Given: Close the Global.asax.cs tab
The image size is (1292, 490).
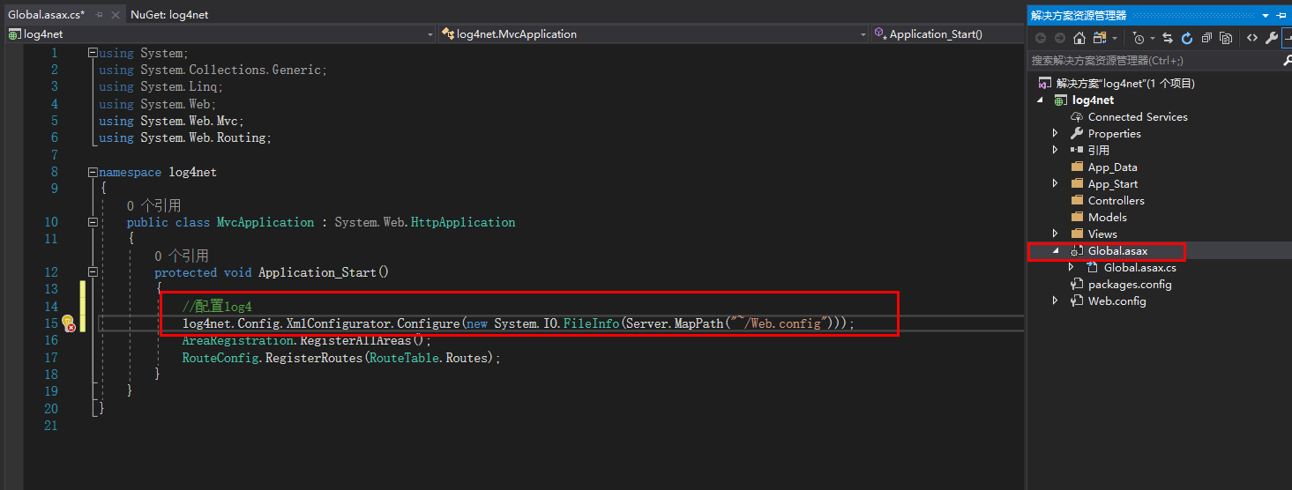Looking at the screenshot, I should click(116, 15).
